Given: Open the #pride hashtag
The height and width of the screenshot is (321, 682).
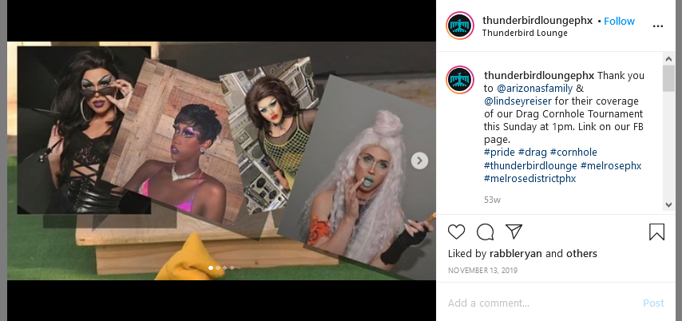Looking at the screenshot, I should point(499,153).
